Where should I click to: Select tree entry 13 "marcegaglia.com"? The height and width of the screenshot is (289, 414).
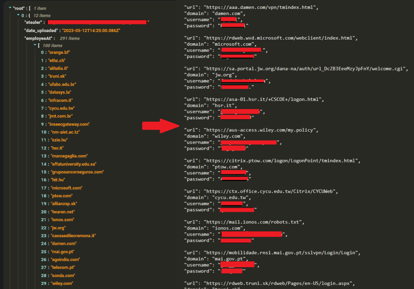point(64,156)
